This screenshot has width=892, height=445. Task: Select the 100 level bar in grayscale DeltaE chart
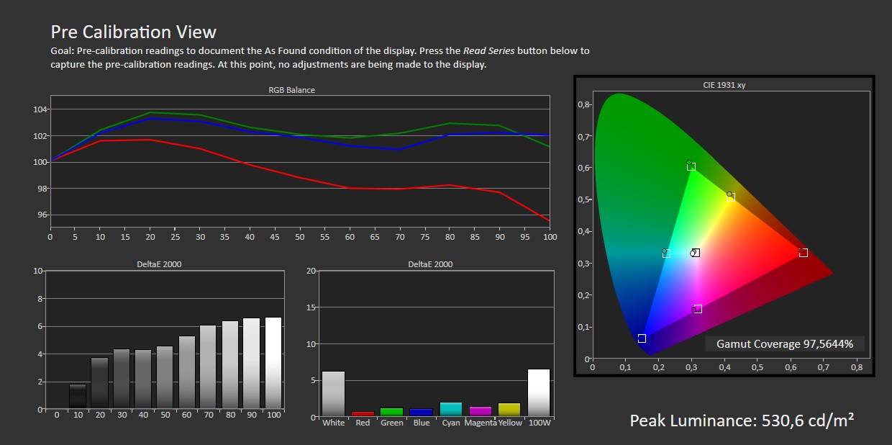coord(273,363)
